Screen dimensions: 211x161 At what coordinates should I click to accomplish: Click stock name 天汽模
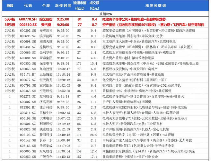coord(46,25)
